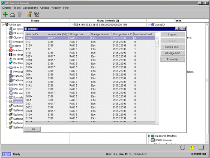The image size is (210, 158).
Task: Click Number of host column header
Action: click(144, 34)
